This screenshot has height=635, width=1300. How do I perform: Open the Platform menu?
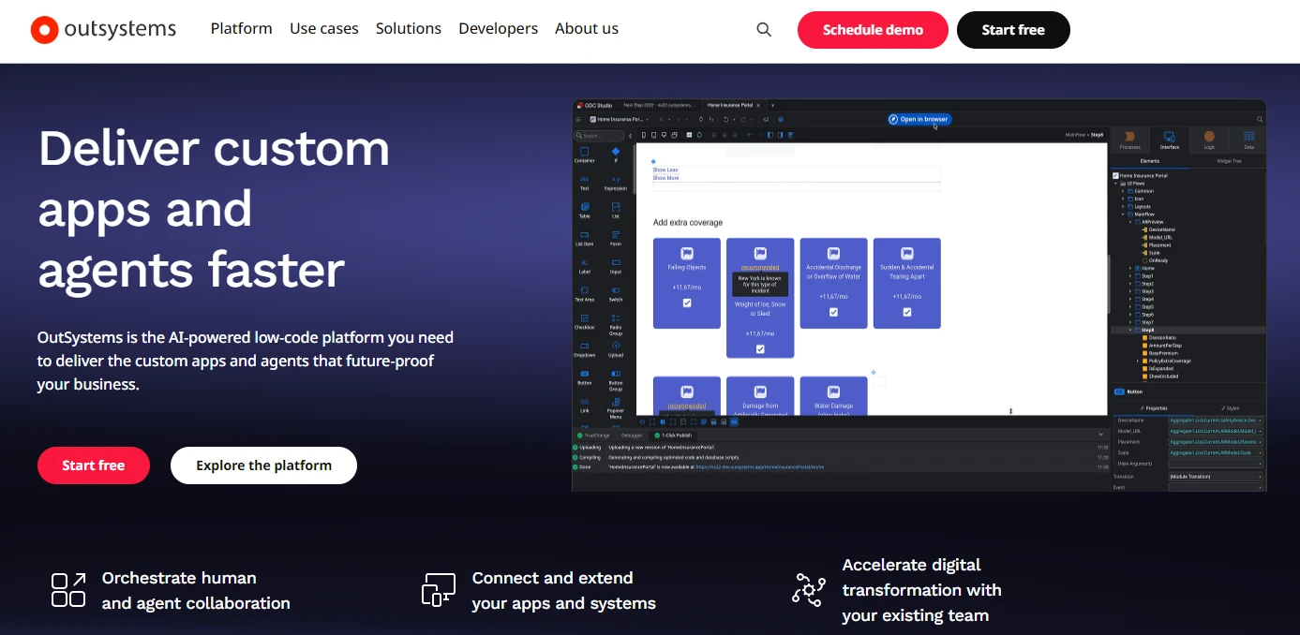(241, 29)
